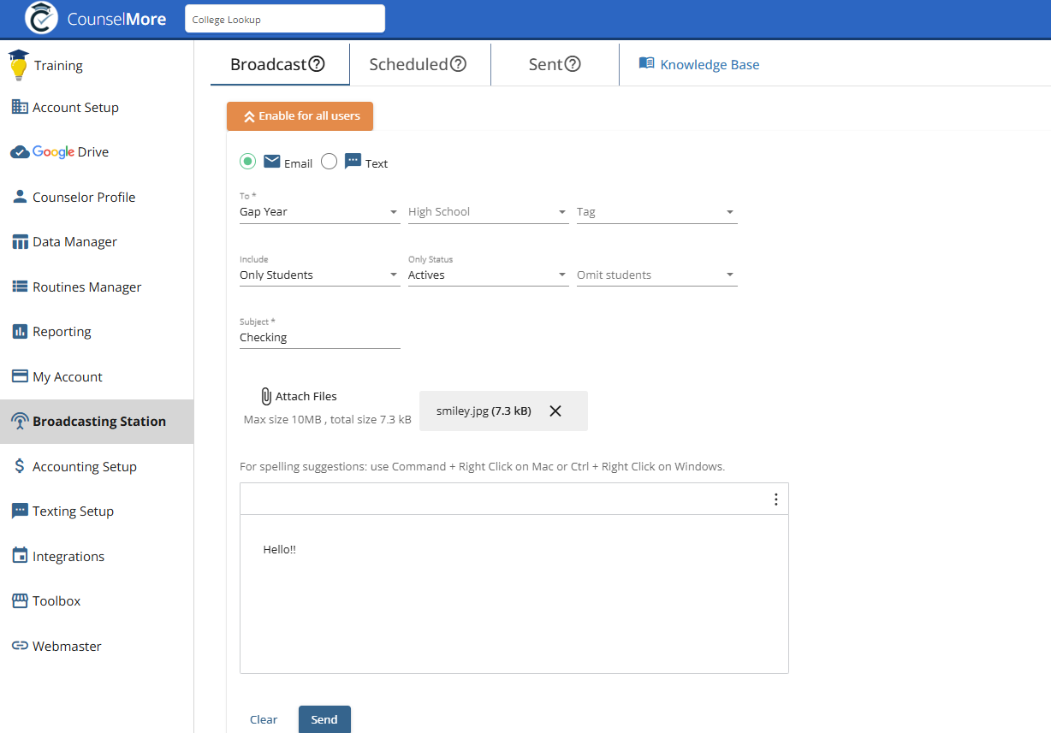Remove the smiley.jpg attachment
Viewport: 1051px width, 733px height.
555,411
